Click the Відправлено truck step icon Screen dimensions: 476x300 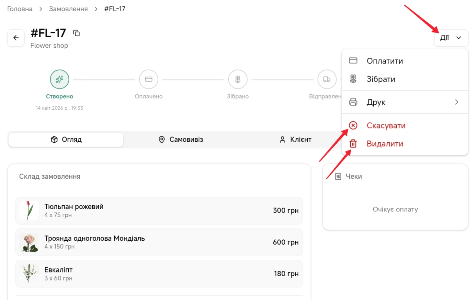click(327, 79)
